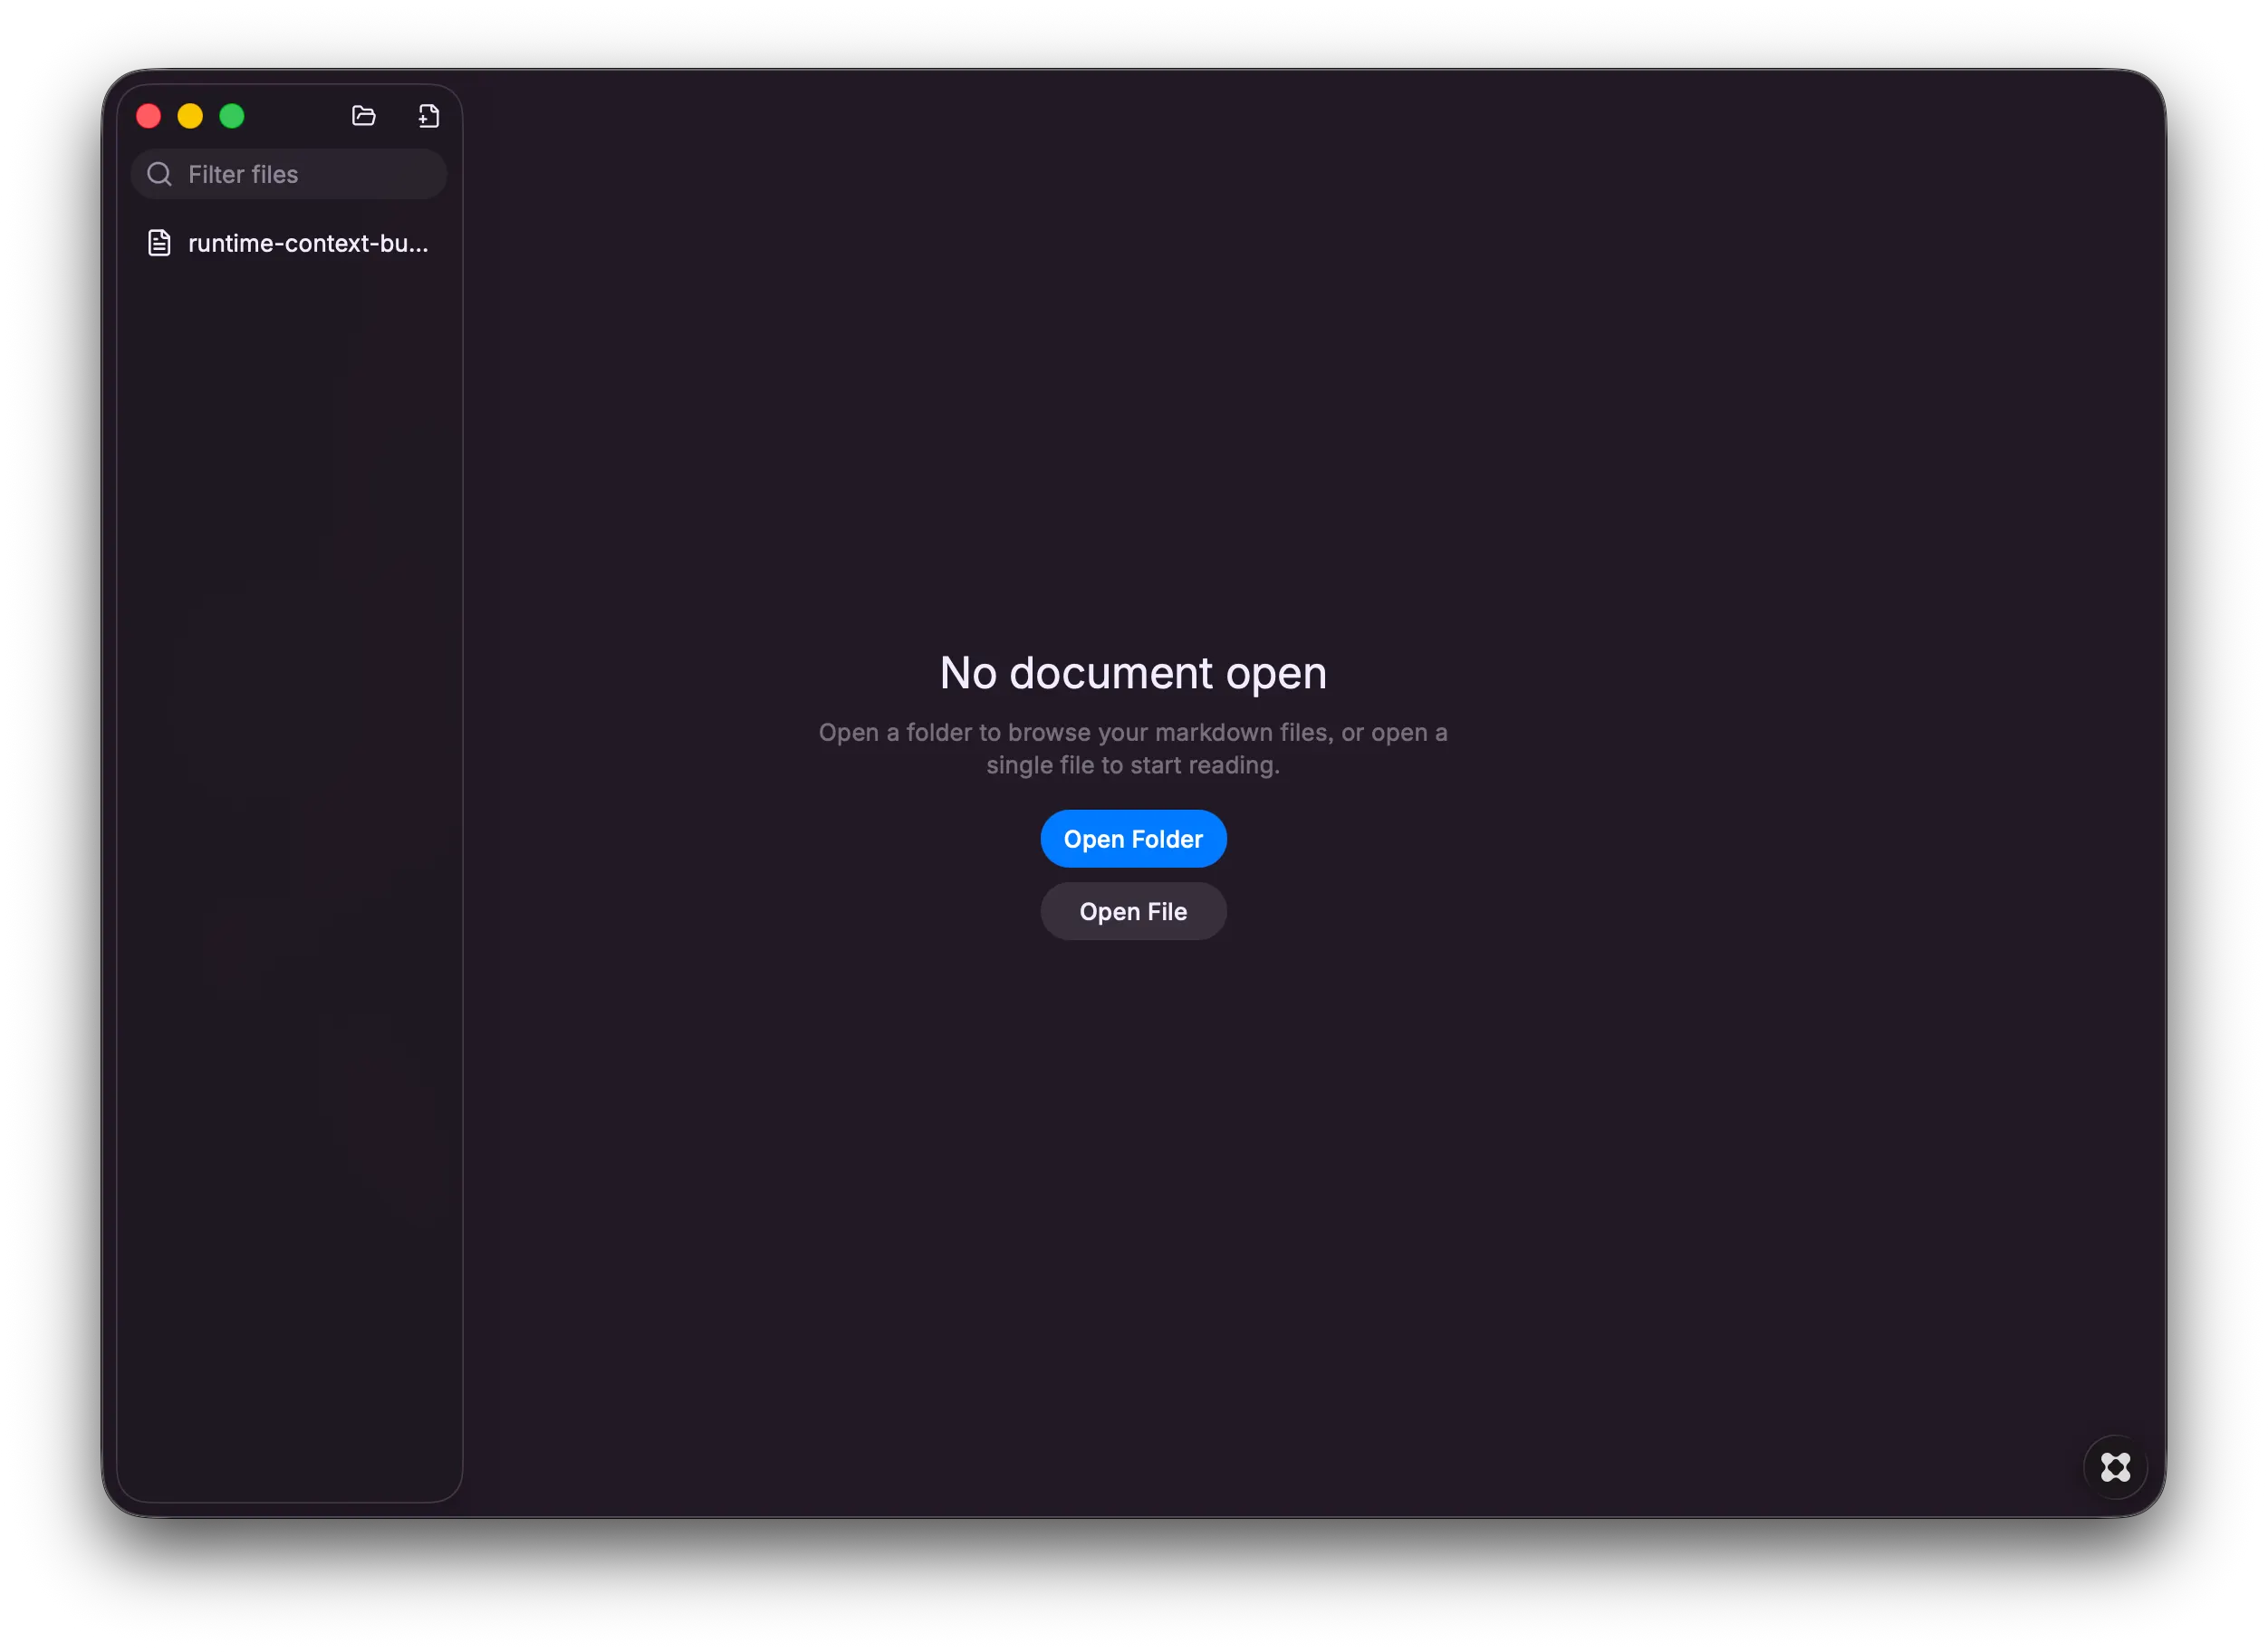Click the round four-petal icon button
The image size is (2268, 1652).
pyautogui.click(x=2115, y=1467)
